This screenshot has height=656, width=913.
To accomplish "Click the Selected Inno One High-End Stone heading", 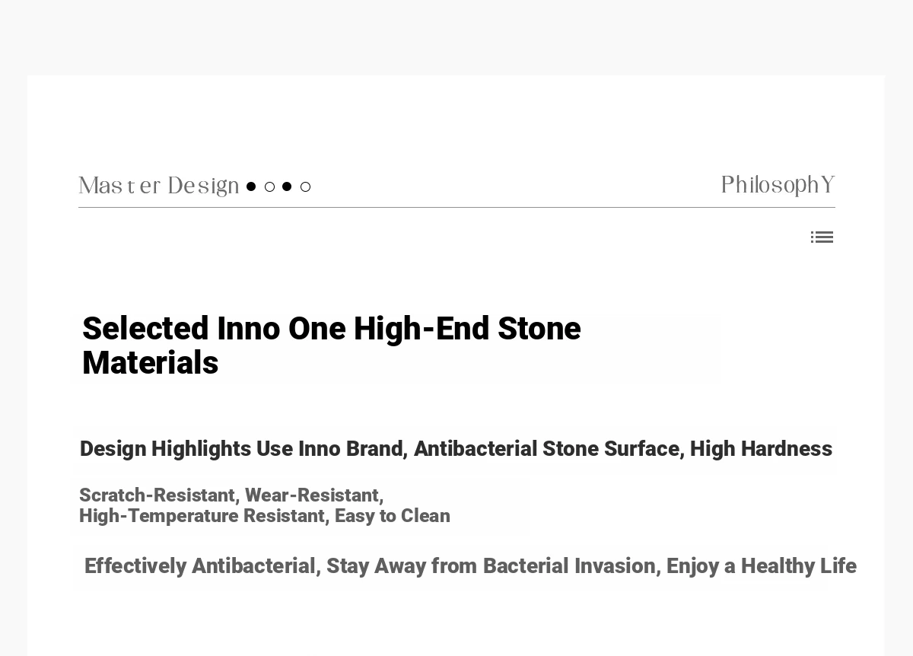I will tap(332, 329).
